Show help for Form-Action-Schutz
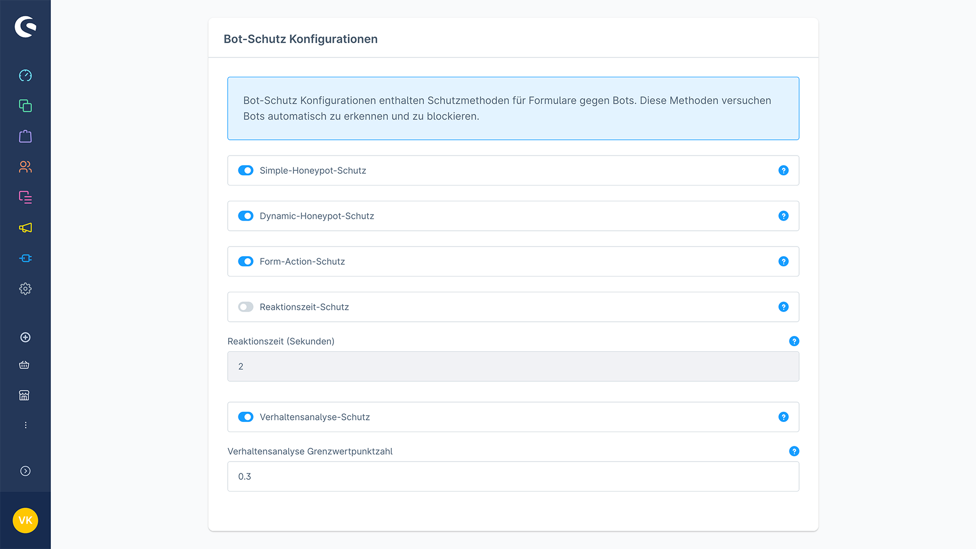 click(x=783, y=261)
